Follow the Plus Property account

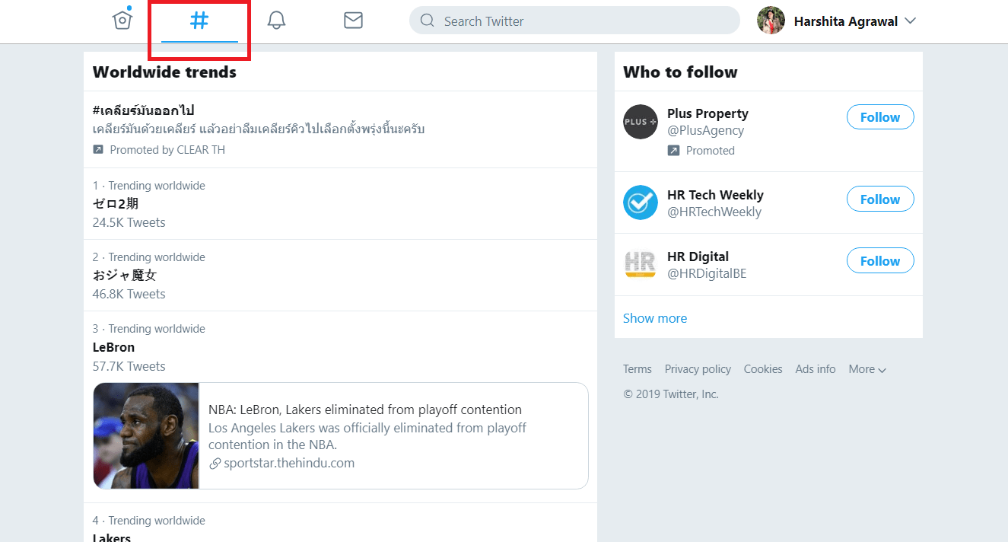(x=879, y=116)
